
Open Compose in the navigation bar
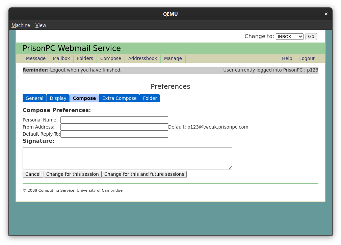pyautogui.click(x=111, y=58)
